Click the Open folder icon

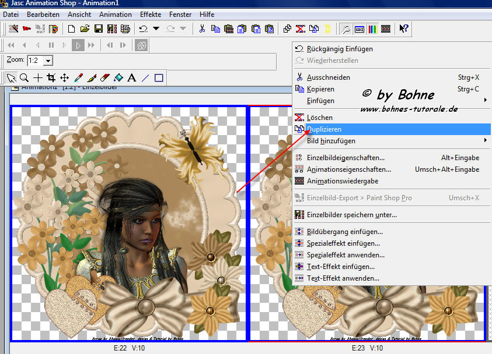click(85, 29)
